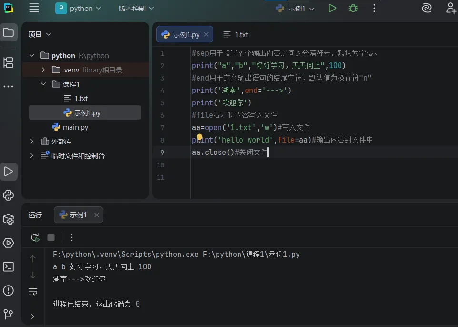Rerun 示例1 using the rerun icon
The image size is (458, 327).
[x=35, y=237]
